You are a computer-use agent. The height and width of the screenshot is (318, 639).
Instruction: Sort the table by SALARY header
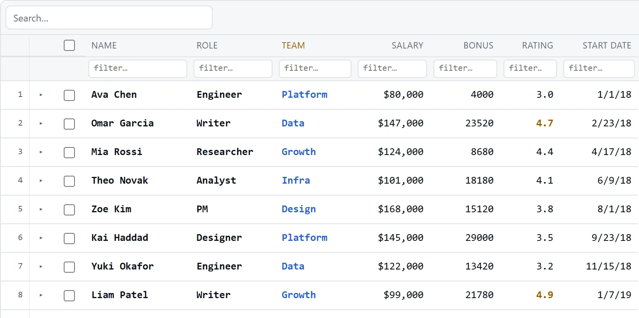tap(407, 46)
